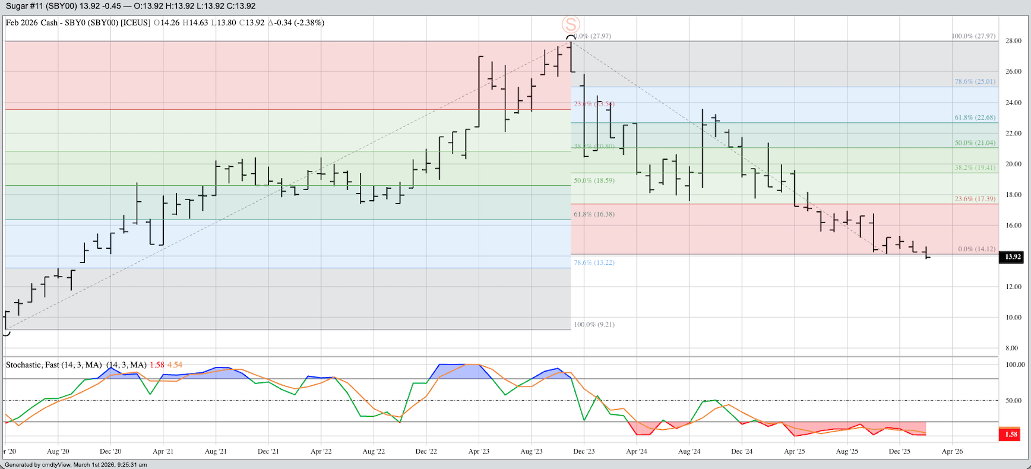Click the red 1.58 stochastic value tag
Image resolution: width=1031 pixels, height=469 pixels.
click(x=1010, y=435)
